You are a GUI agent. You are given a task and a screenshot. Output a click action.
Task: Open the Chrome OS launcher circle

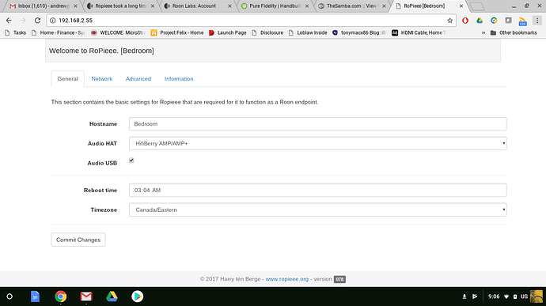click(x=9, y=297)
